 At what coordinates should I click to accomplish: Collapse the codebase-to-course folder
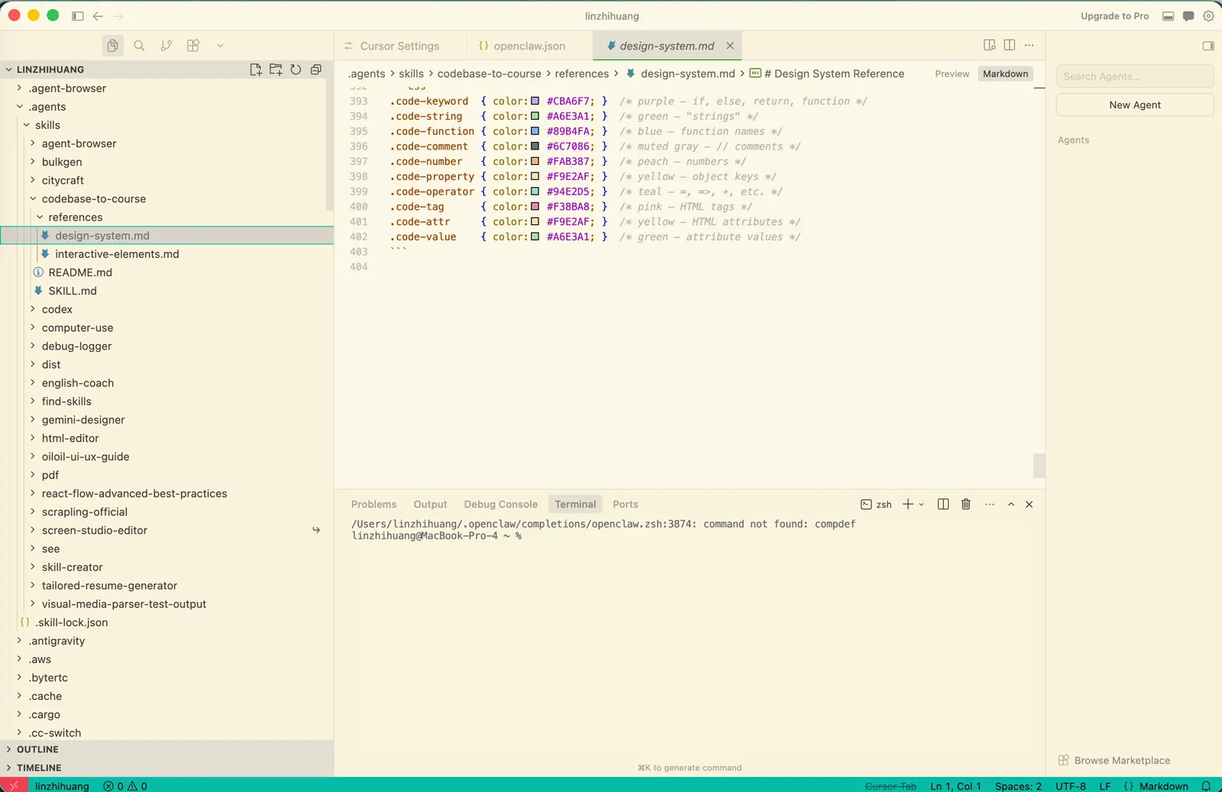click(166, 199)
